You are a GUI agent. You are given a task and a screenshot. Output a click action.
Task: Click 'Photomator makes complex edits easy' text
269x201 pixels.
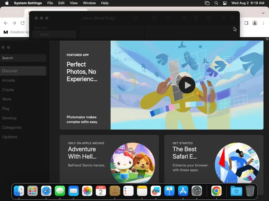[x=82, y=119]
